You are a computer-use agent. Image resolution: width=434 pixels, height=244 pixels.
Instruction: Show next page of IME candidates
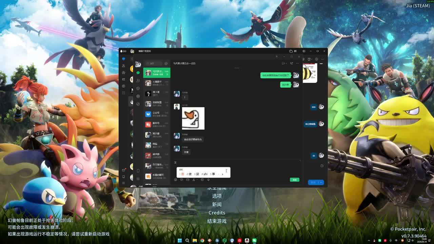coord(222,174)
